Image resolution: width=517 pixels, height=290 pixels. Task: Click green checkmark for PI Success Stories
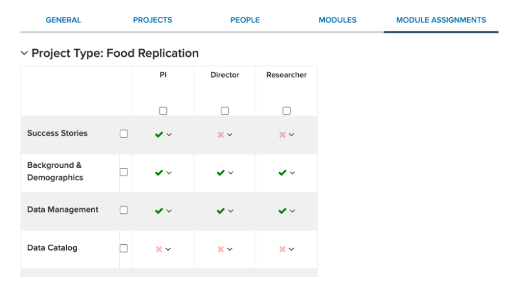159,134
